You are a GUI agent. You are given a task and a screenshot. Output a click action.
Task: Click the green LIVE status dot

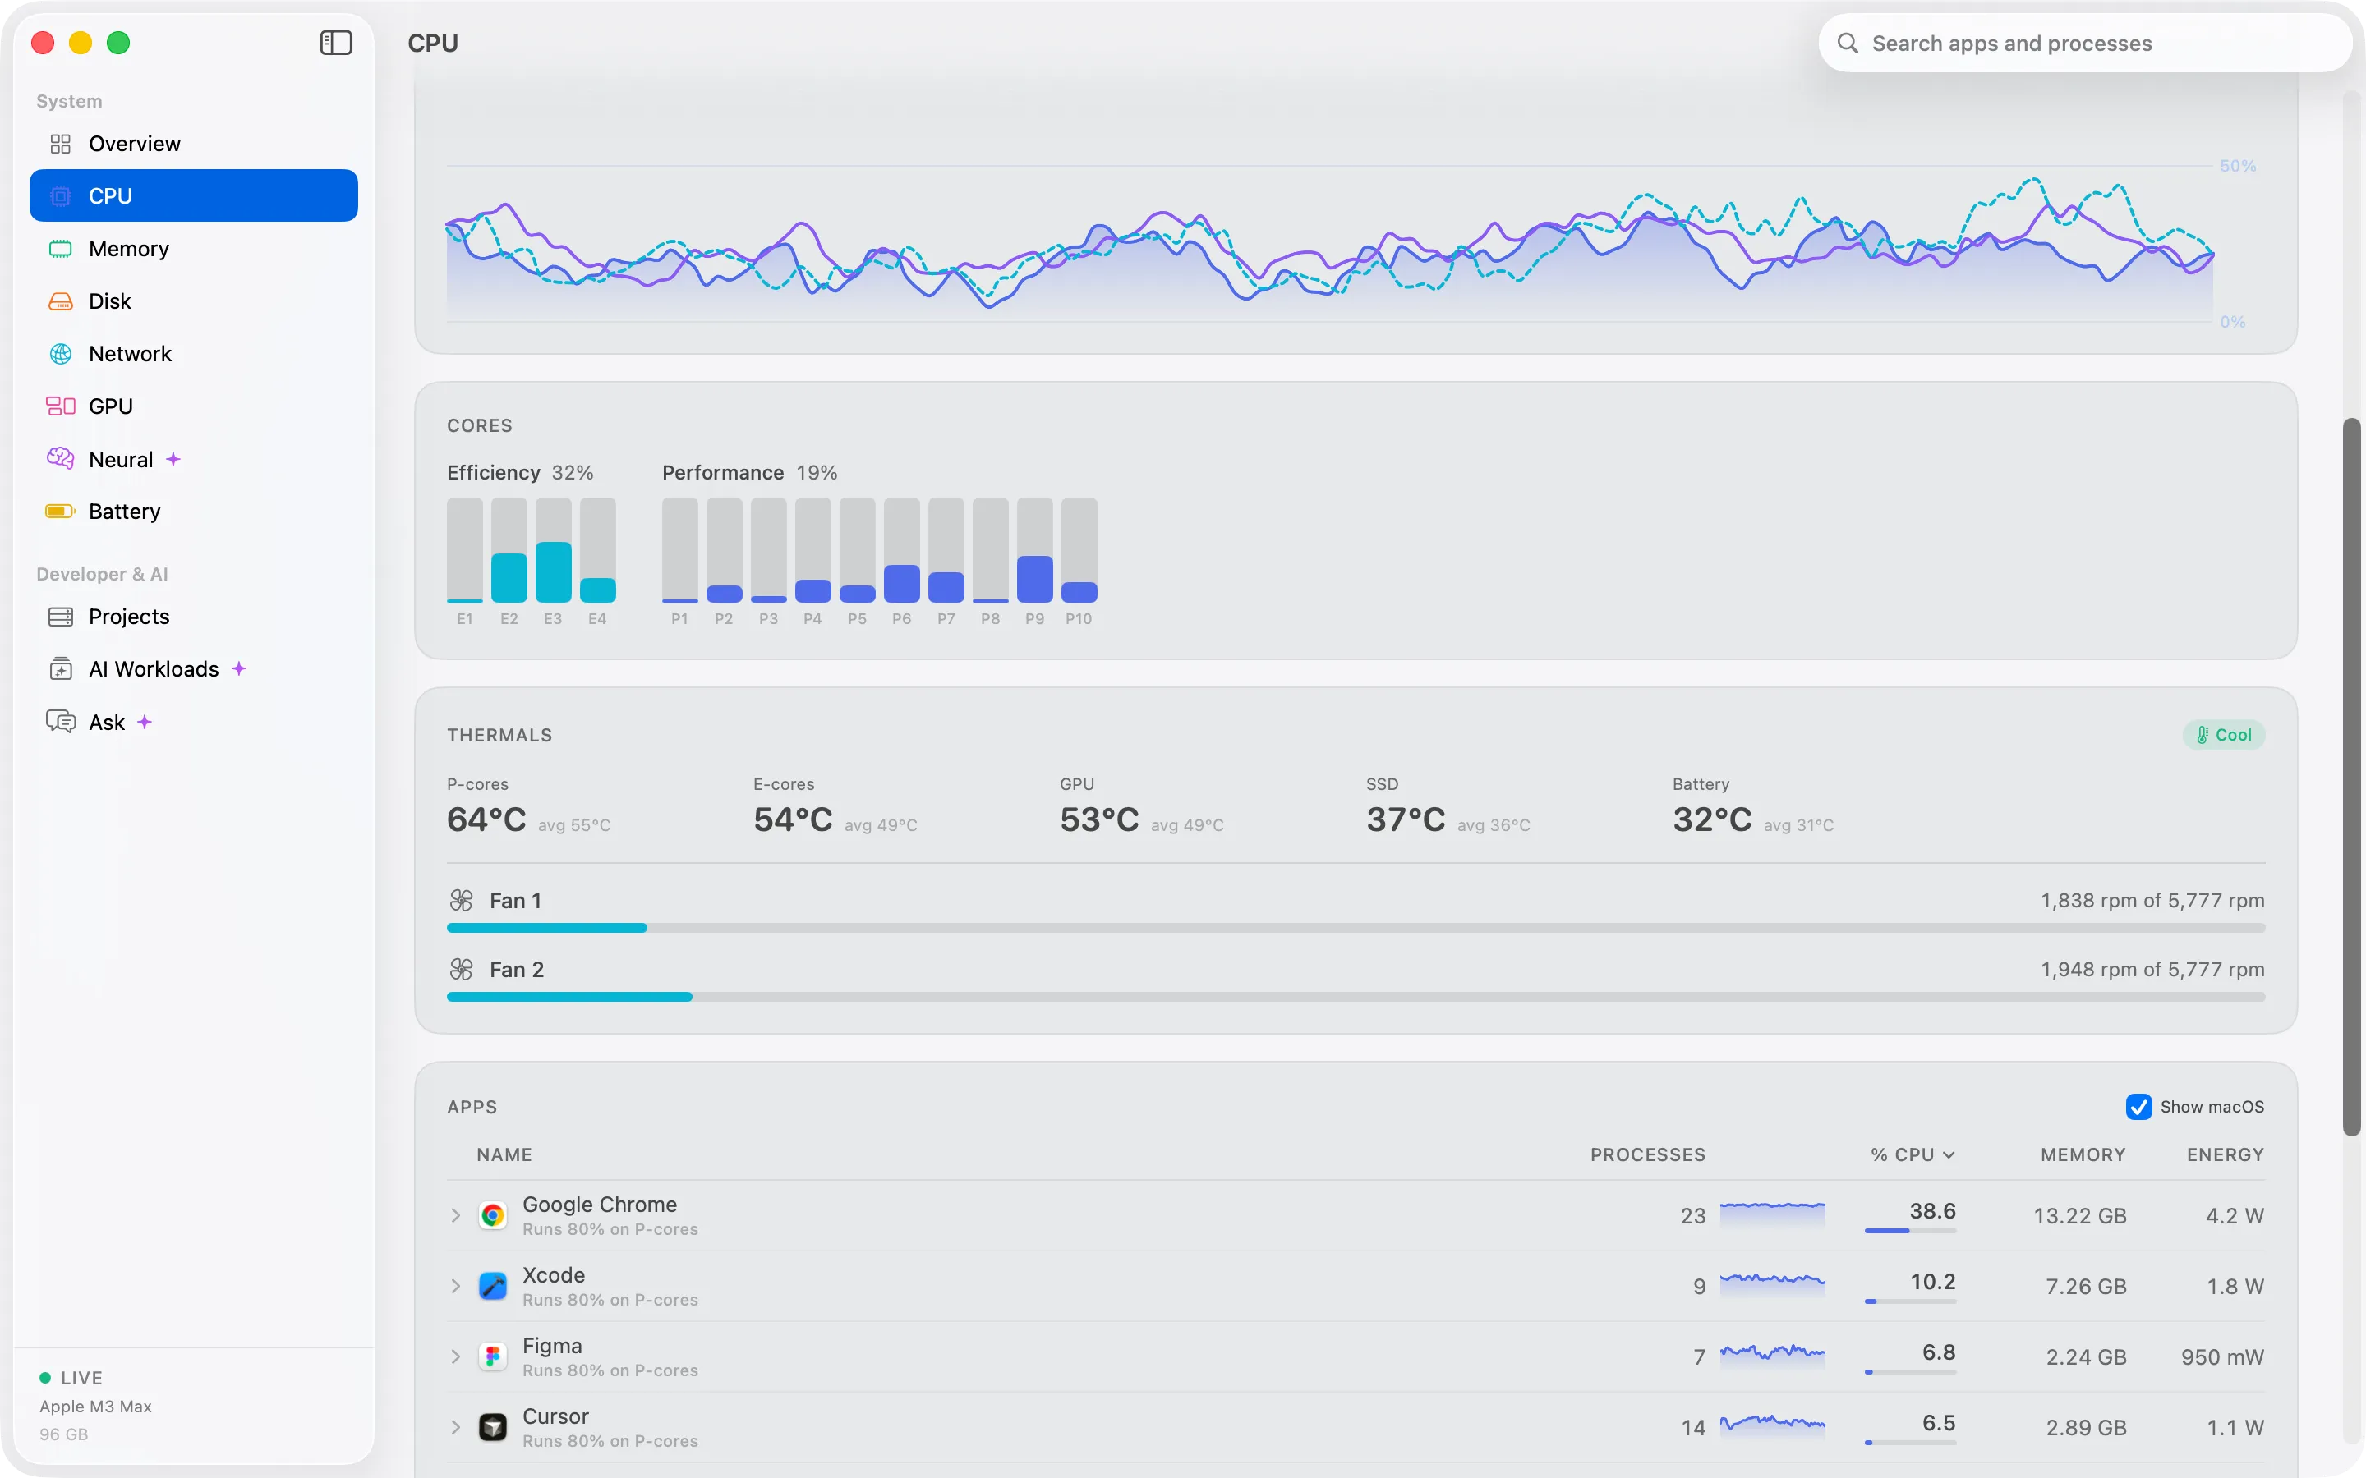point(45,1377)
